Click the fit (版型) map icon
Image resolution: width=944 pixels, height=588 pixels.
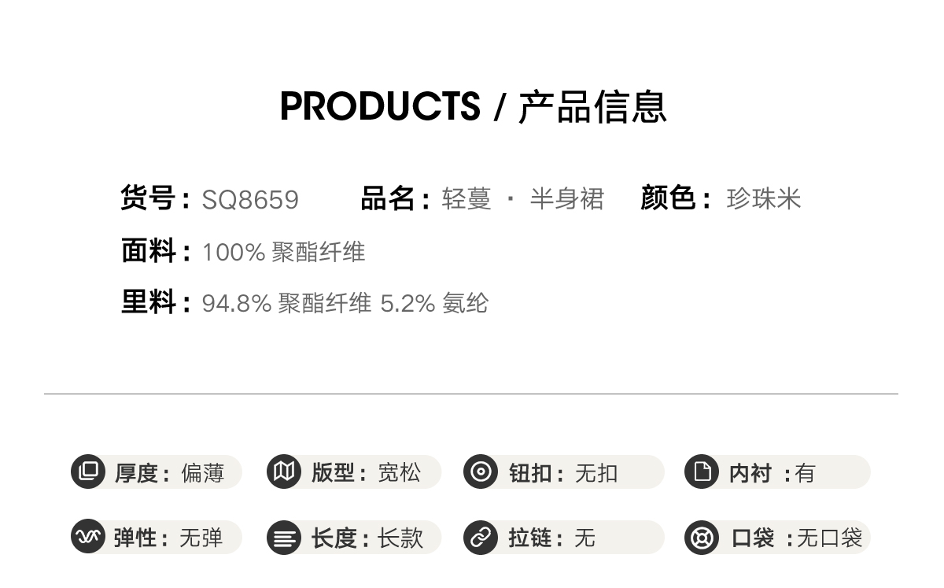coord(284,472)
